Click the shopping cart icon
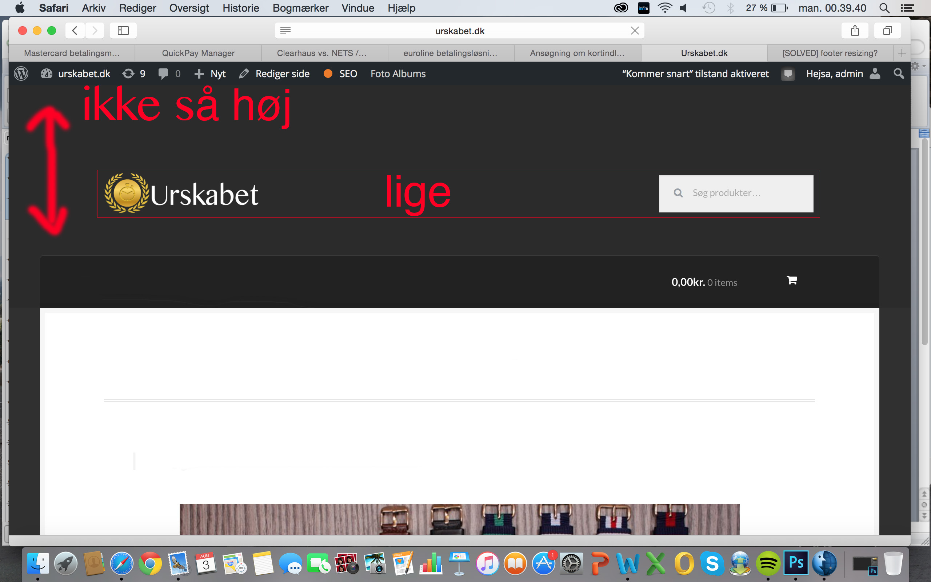 791,280
